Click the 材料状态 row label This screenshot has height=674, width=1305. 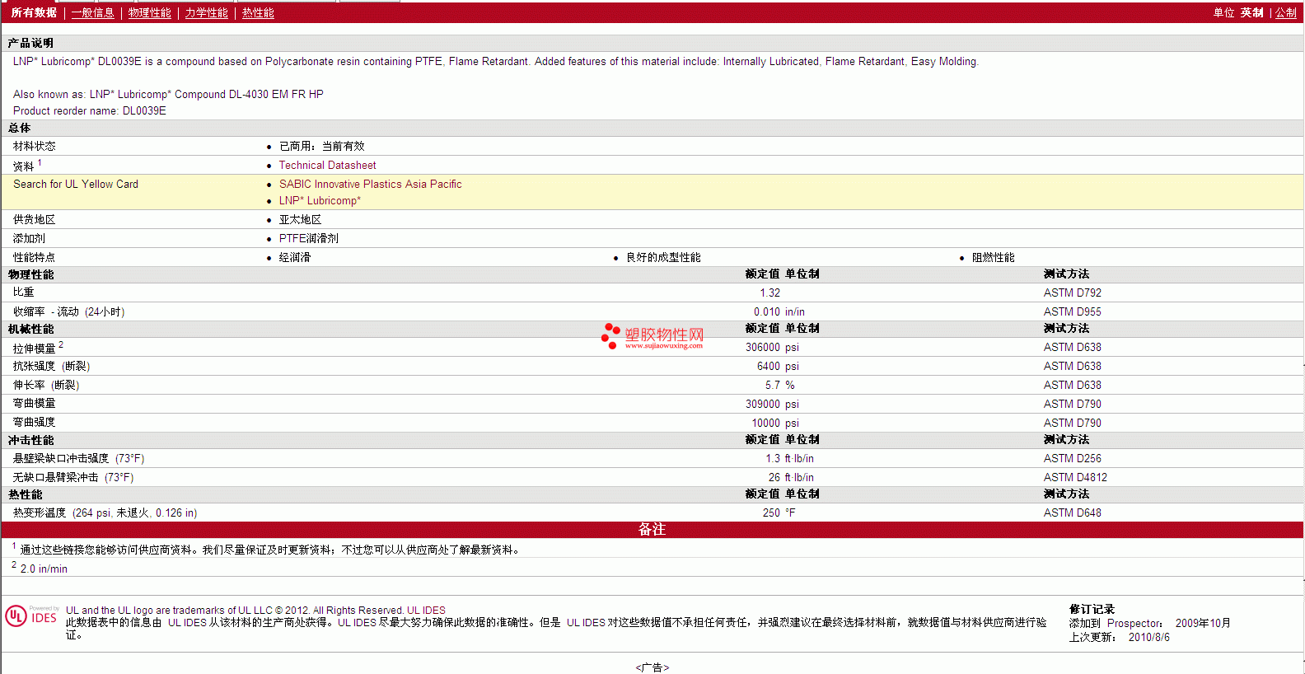(34, 146)
